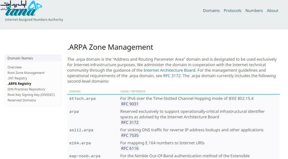
Task: Open RFC 3172 reference in arpa row
Action: coord(130,122)
